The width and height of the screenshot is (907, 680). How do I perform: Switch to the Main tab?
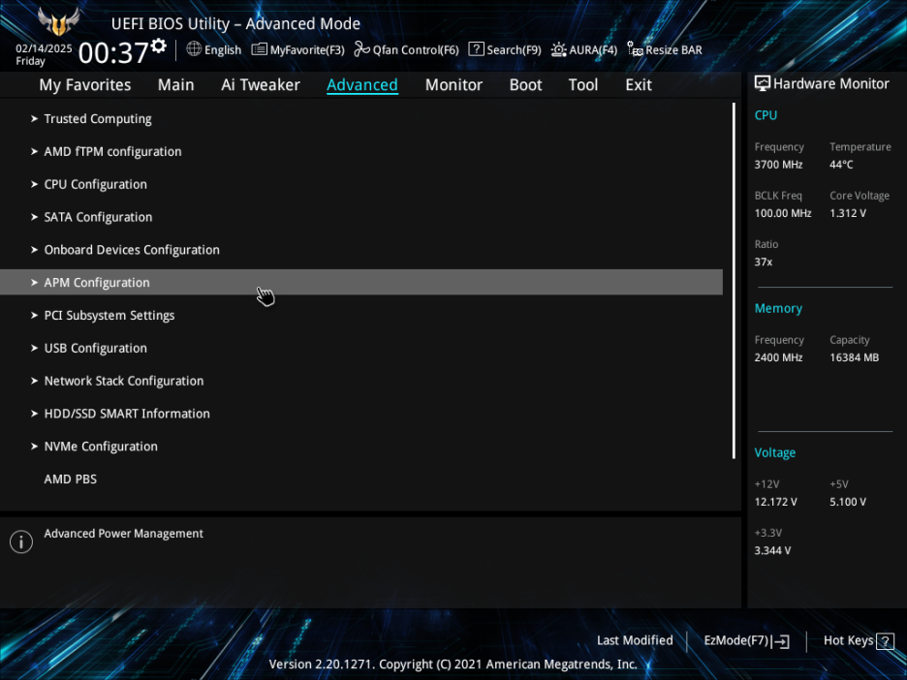(x=175, y=85)
